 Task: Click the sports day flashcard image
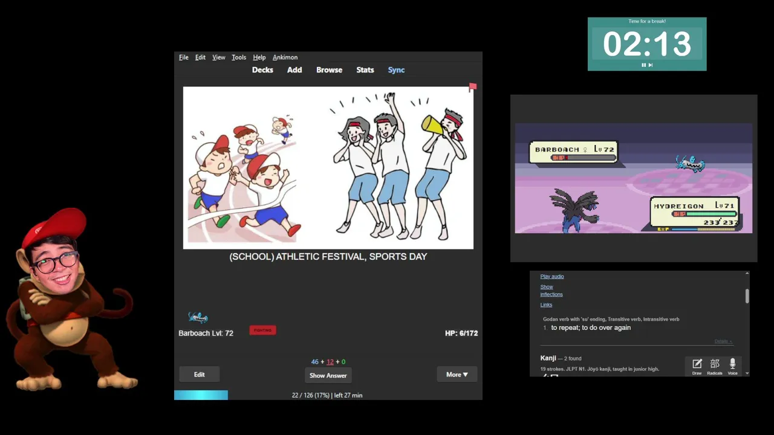(x=328, y=168)
